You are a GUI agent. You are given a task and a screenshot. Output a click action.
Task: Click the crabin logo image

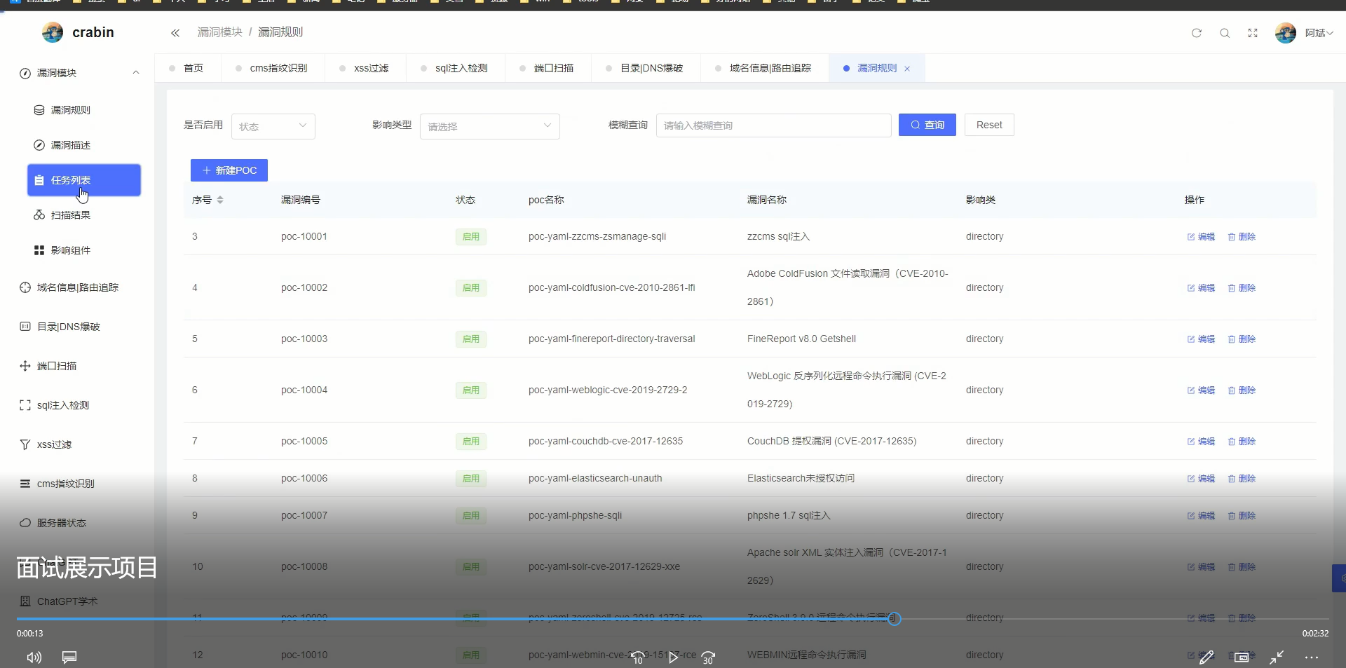(53, 32)
